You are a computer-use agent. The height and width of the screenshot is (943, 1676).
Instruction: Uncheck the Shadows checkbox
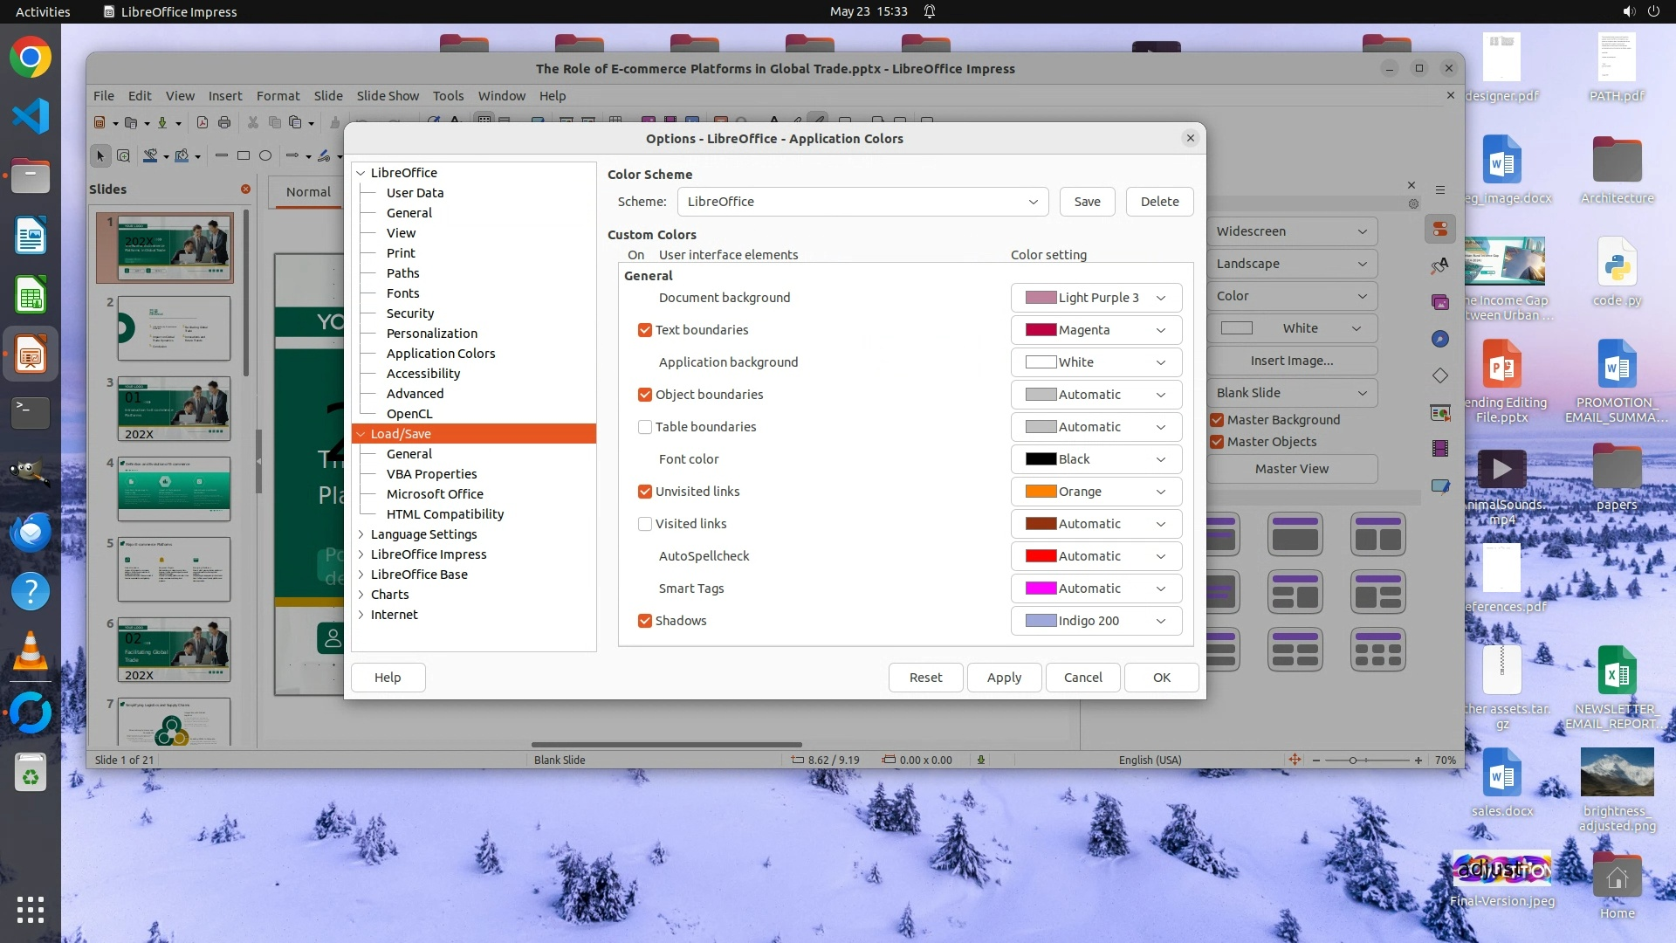pyautogui.click(x=645, y=621)
